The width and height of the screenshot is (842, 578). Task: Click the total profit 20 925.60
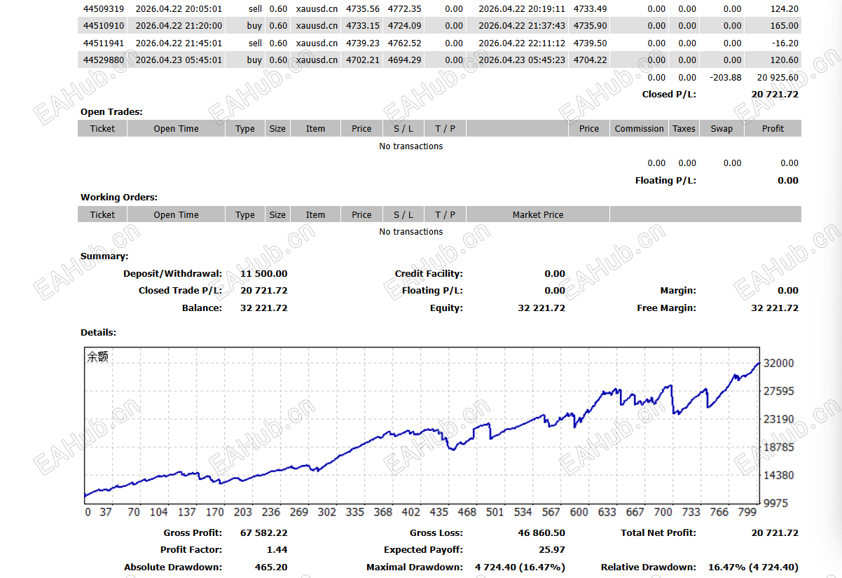pos(778,77)
